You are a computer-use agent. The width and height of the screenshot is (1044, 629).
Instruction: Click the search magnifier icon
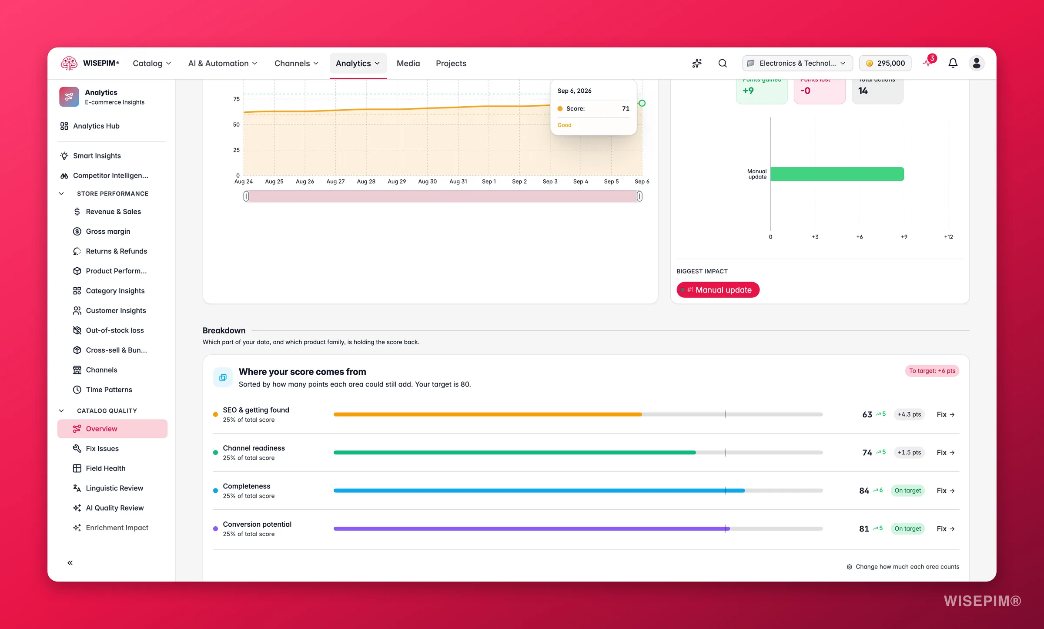coord(723,63)
